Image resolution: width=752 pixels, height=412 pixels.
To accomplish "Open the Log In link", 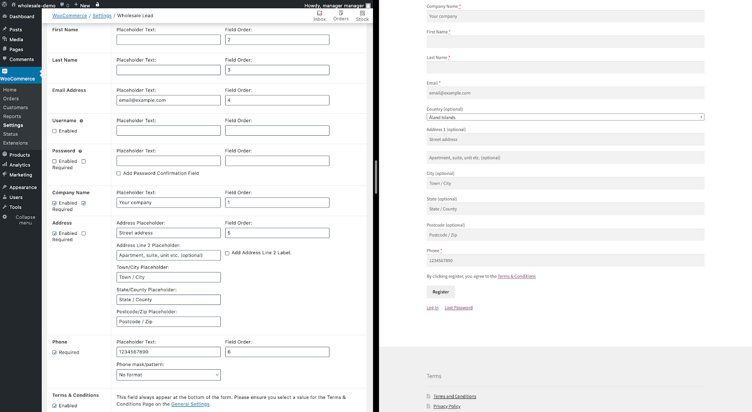I will pos(432,308).
